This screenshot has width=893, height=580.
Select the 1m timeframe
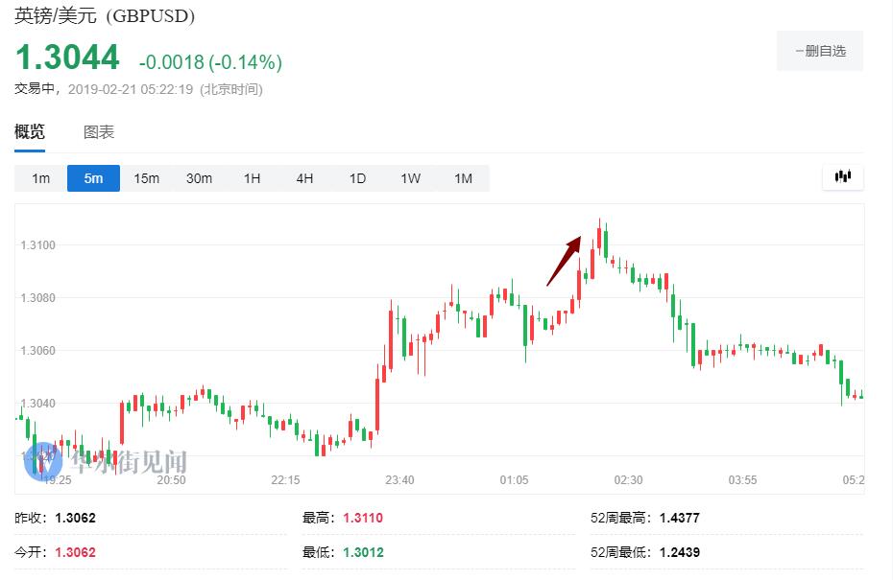click(x=40, y=178)
